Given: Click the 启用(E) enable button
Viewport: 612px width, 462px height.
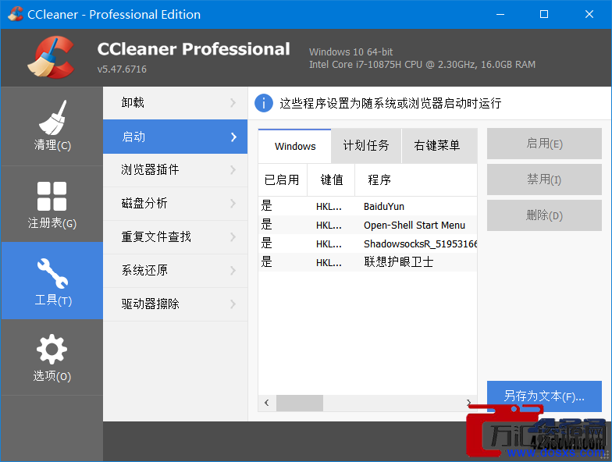Looking at the screenshot, I should coord(544,144).
